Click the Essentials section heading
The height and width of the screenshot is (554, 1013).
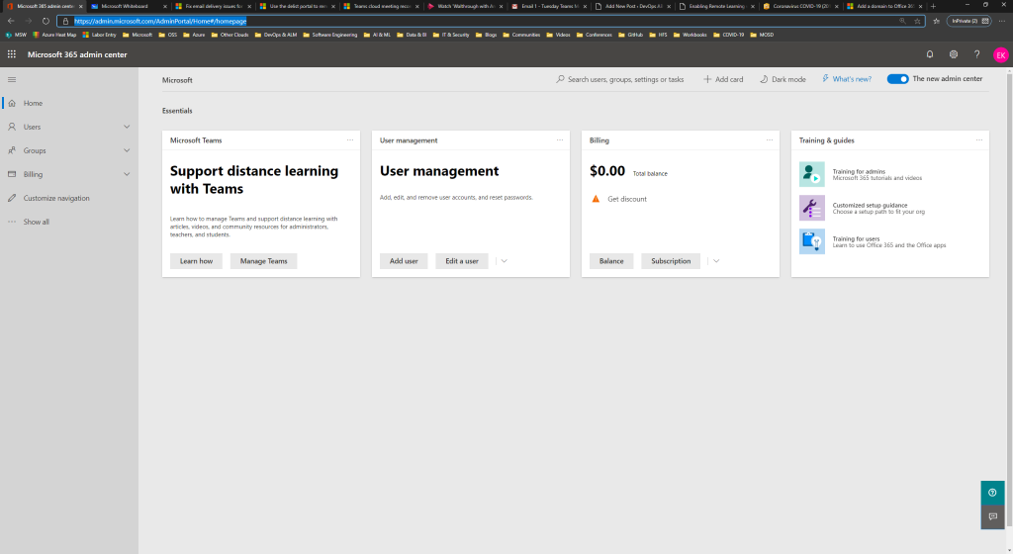177,111
